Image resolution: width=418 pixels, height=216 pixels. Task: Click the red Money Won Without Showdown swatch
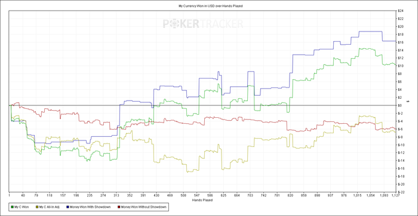[119, 207]
